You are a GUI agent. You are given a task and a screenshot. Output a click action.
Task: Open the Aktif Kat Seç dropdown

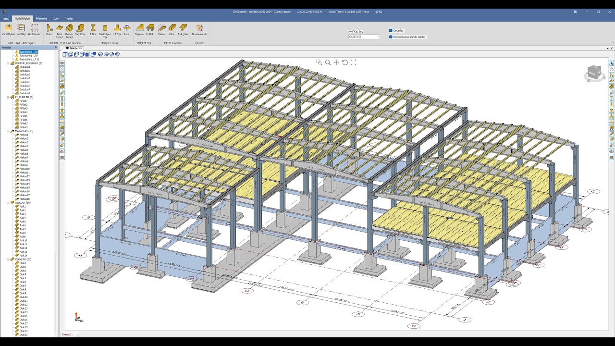364,37
